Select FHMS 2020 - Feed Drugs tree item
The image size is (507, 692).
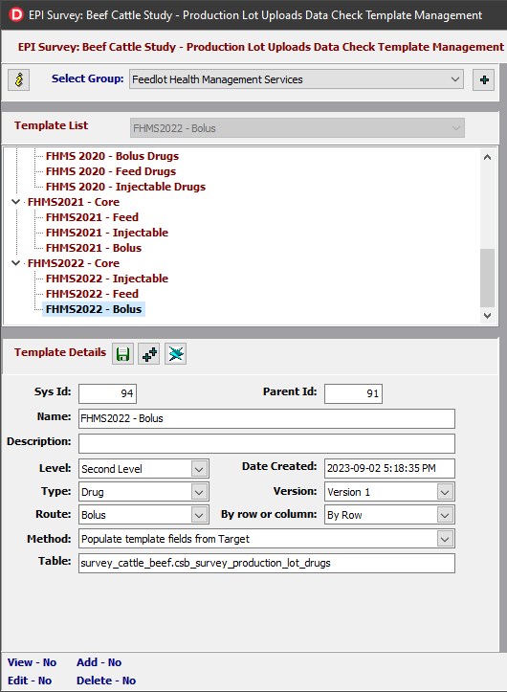111,171
